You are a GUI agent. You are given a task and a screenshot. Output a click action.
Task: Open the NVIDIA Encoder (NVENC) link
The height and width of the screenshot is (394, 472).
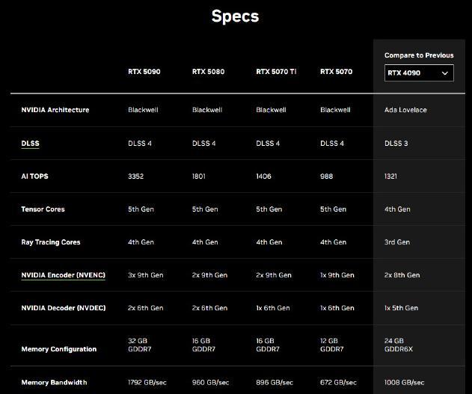click(x=63, y=275)
